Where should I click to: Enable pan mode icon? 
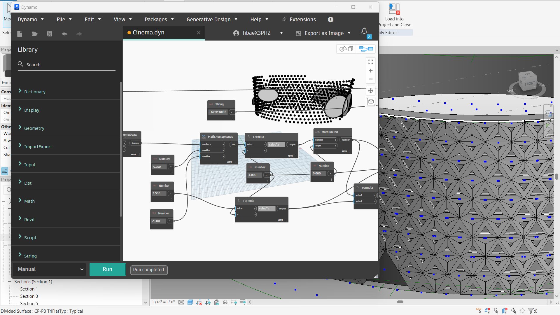370,91
